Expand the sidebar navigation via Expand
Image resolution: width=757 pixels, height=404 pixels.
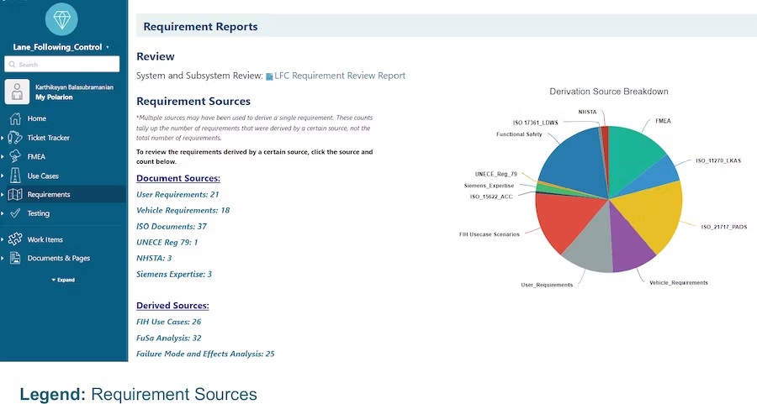pos(63,280)
